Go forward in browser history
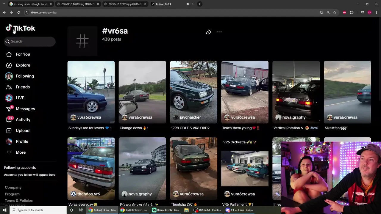This screenshot has height=214, width=381. click(11, 12)
